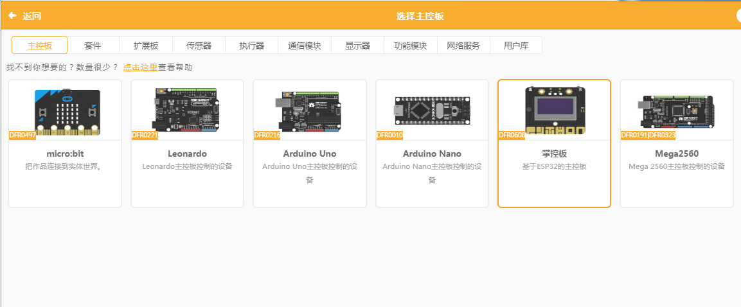
Task: Open the 扩展板 tab
Action: tap(145, 46)
